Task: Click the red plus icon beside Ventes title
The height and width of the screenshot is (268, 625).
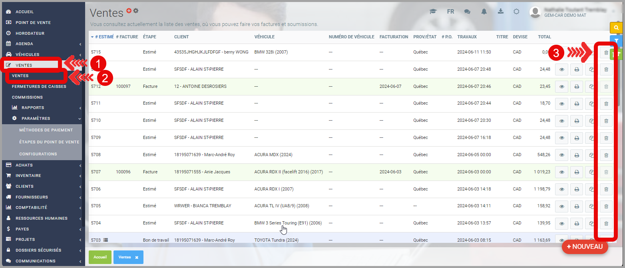Action: pyautogui.click(x=129, y=11)
